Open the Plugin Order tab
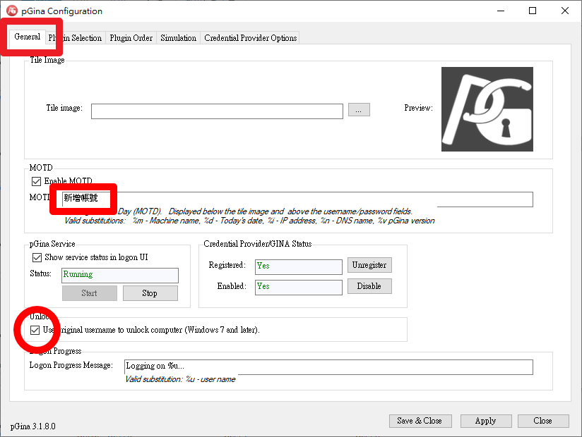Screen dimensions: 582x437 131,38
